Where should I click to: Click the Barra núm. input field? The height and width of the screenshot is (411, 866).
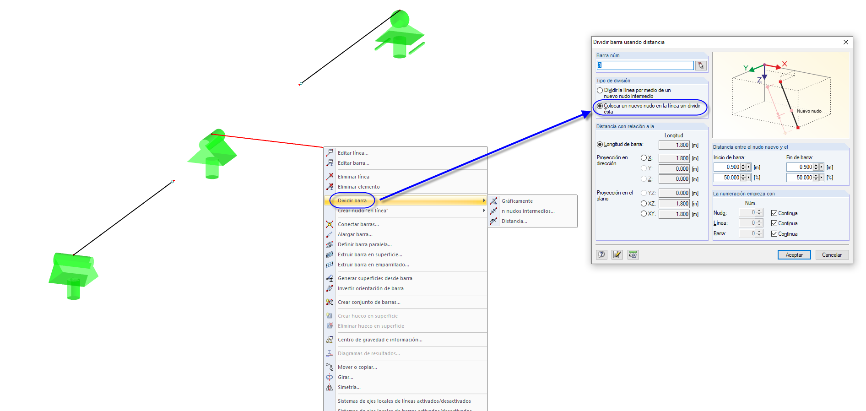645,65
